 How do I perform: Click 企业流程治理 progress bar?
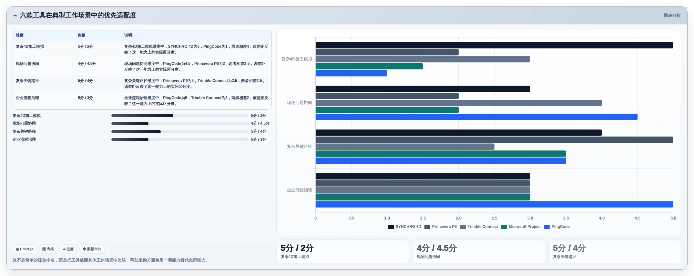[180, 139]
